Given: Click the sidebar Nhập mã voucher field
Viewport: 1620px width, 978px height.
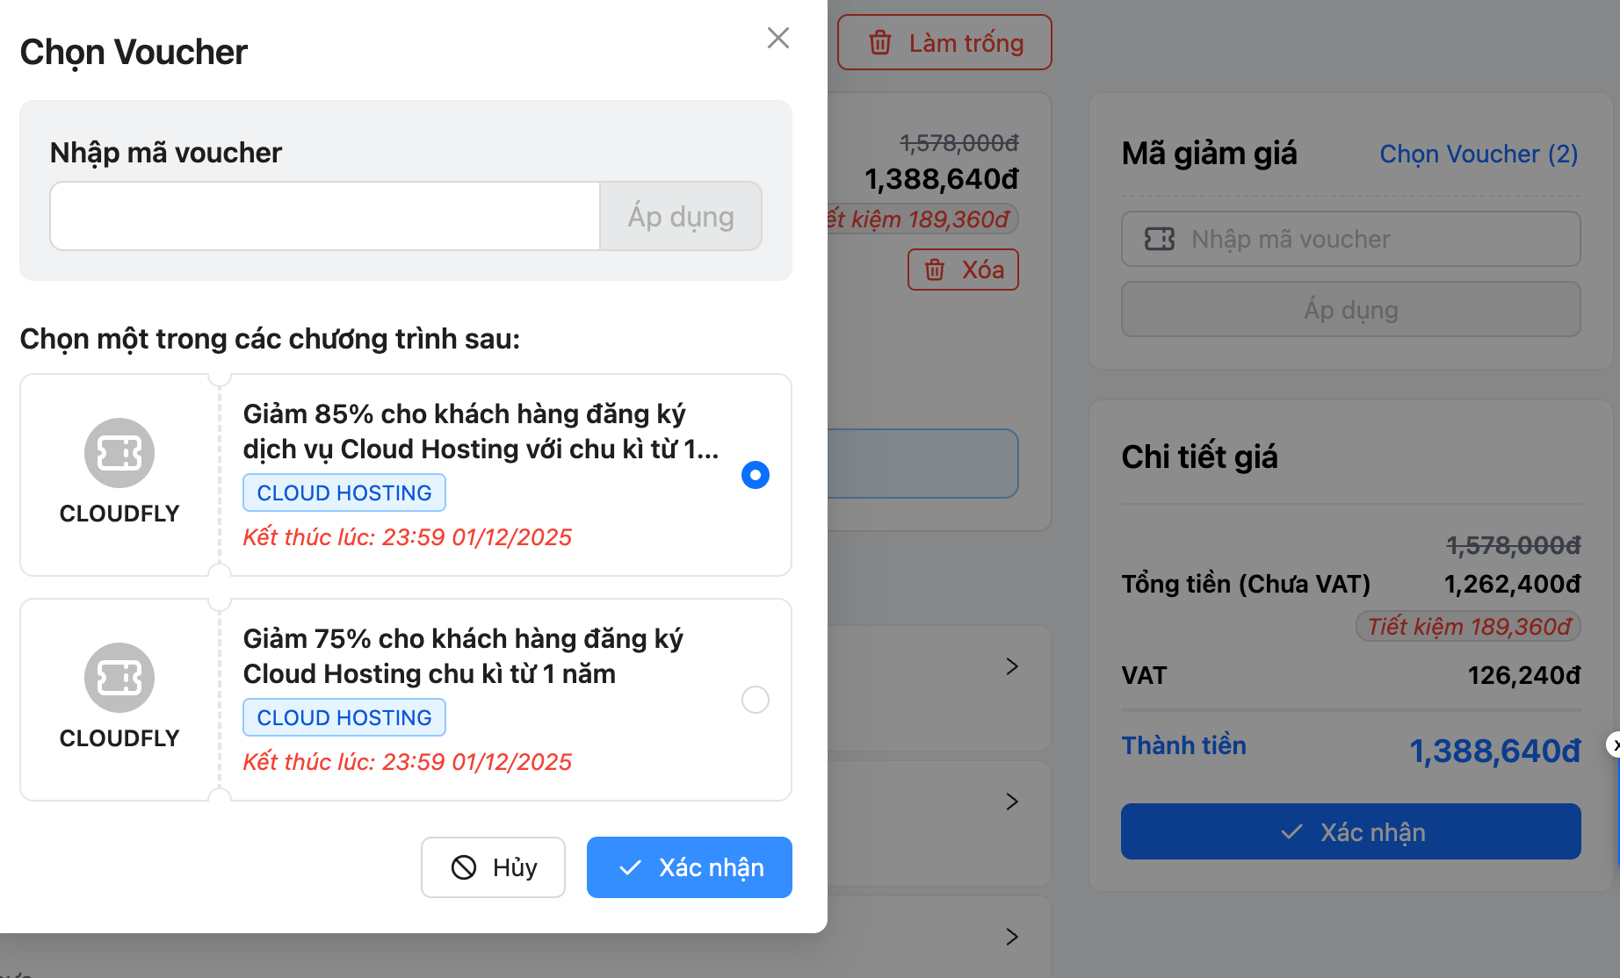Looking at the screenshot, I should [1350, 239].
